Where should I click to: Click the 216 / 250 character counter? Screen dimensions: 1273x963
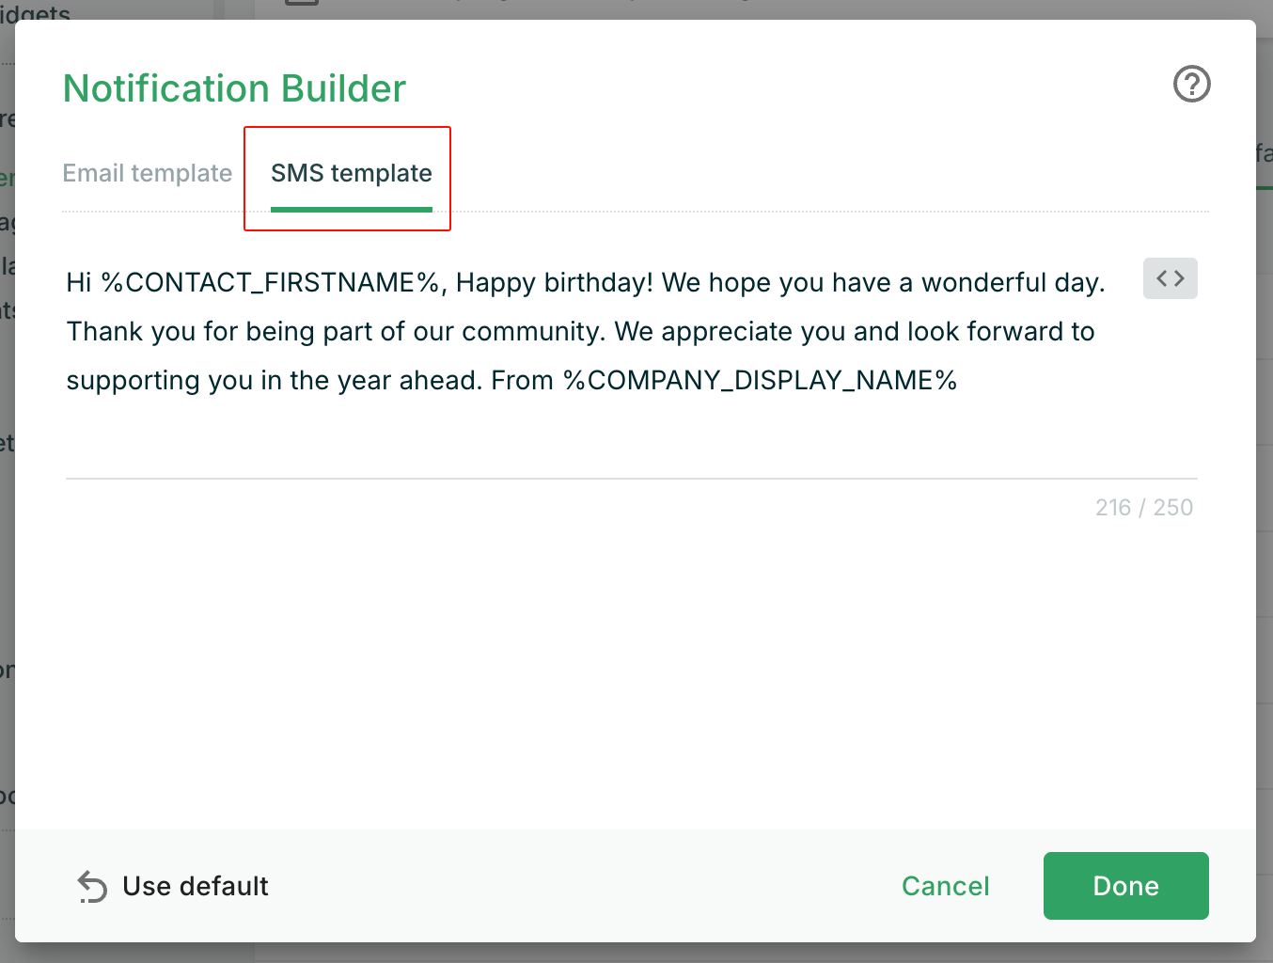tap(1143, 508)
